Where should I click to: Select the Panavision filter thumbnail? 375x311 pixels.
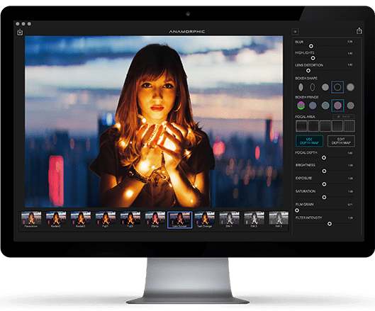(x=31, y=220)
